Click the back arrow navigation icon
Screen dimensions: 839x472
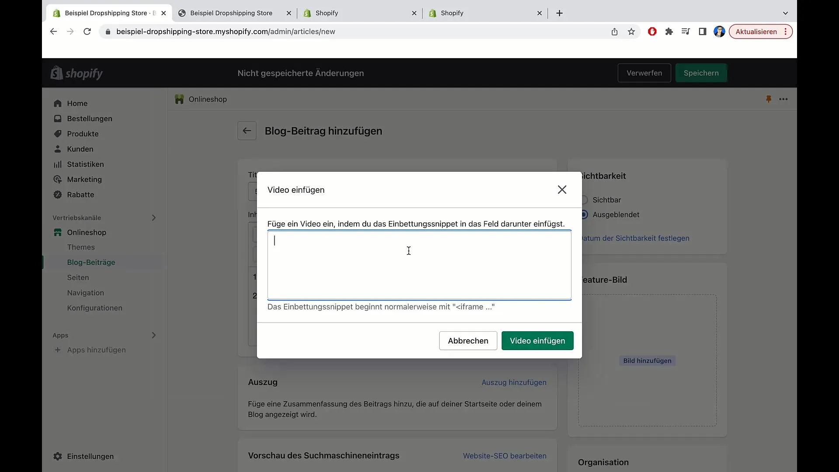247,131
